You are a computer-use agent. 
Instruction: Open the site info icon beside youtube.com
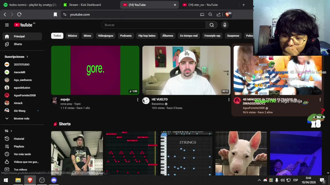[x=65, y=15]
